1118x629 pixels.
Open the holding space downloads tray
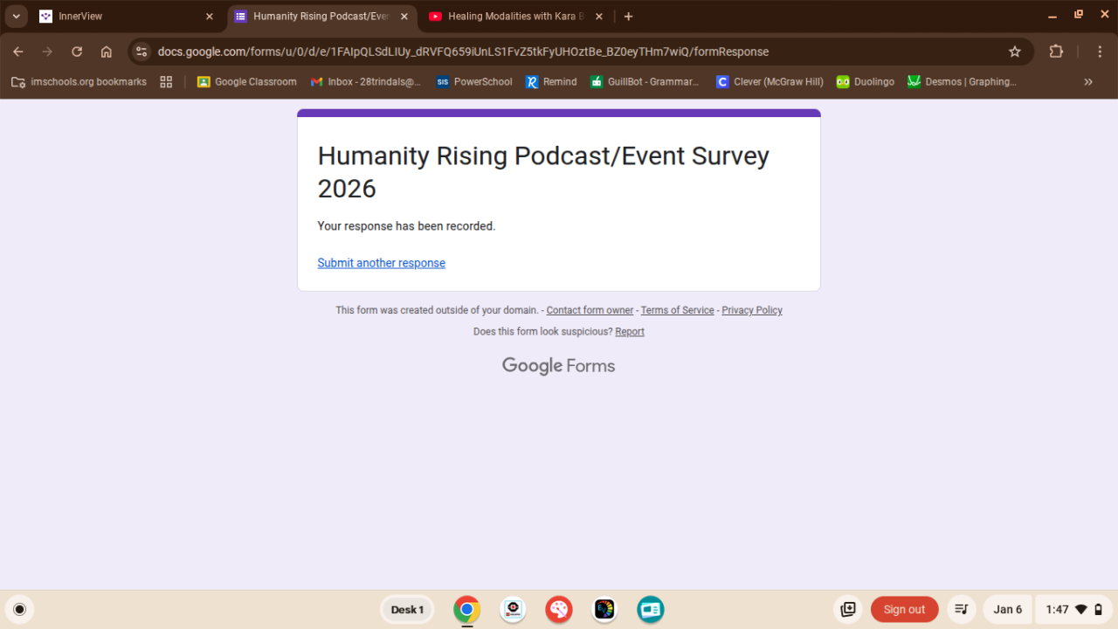point(847,610)
